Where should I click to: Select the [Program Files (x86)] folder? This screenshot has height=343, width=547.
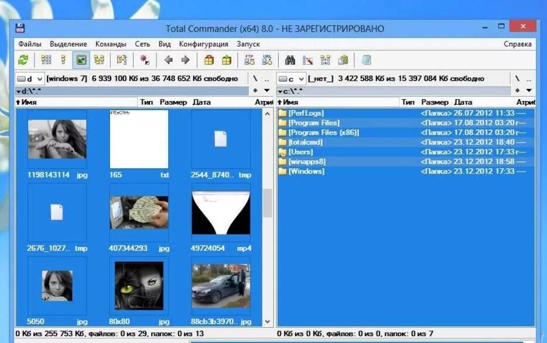click(406, 132)
